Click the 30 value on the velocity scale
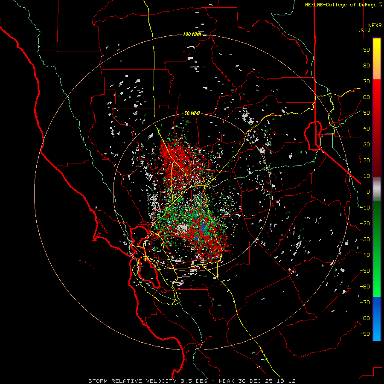 (x=367, y=145)
